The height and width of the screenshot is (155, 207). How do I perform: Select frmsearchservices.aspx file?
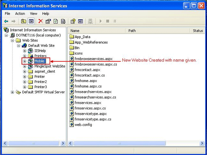coord(93,92)
